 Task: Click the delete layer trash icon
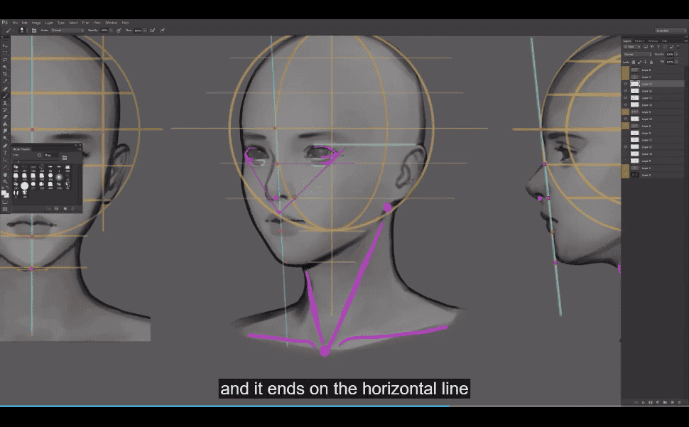[680, 402]
